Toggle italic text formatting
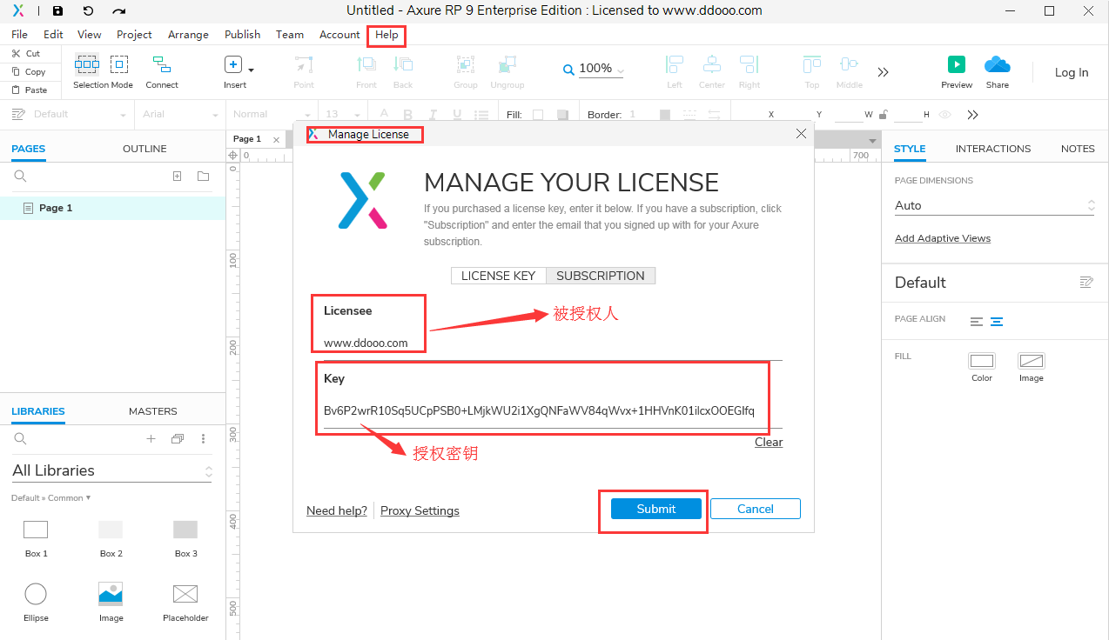The width and height of the screenshot is (1109, 640). tap(432, 114)
